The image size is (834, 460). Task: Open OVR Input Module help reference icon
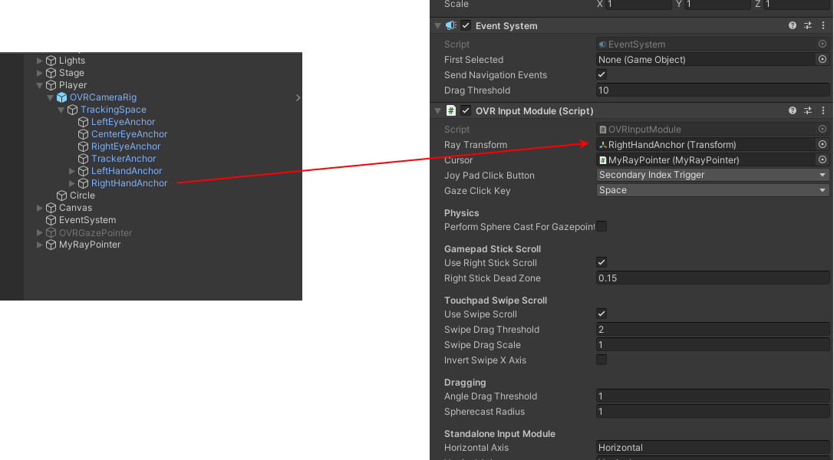[793, 110]
